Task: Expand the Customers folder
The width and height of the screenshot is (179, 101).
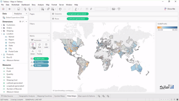Action: [2, 25]
